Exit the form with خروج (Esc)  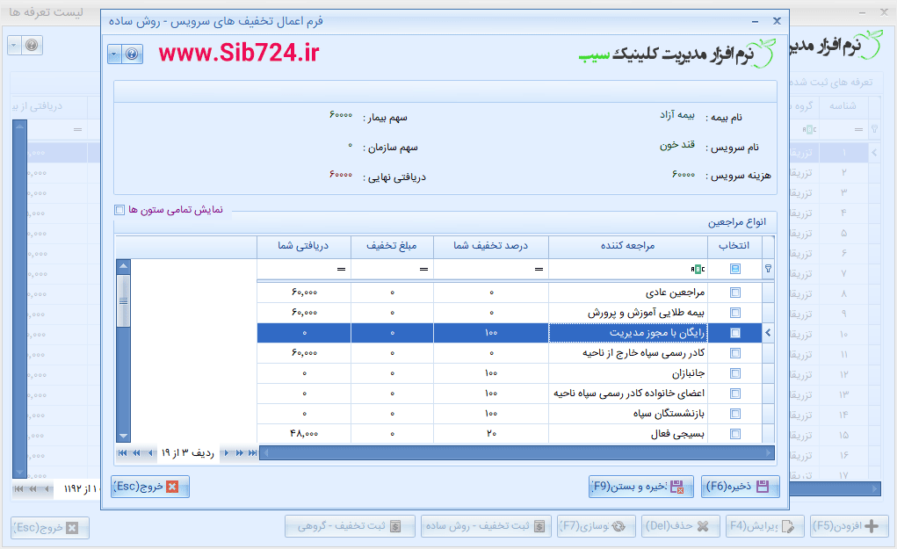[149, 486]
